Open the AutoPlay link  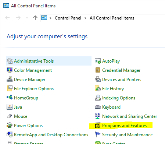click(x=111, y=61)
